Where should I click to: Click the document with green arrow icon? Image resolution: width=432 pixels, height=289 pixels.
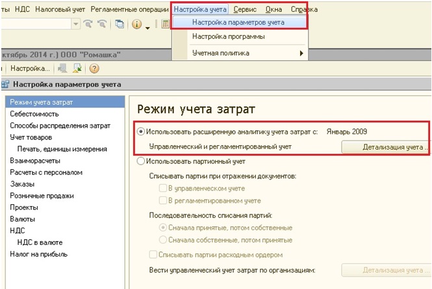pyautogui.click(x=77, y=68)
